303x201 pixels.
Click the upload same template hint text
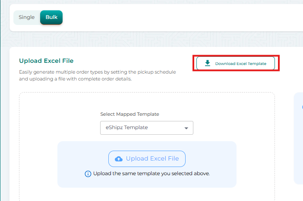point(151,174)
